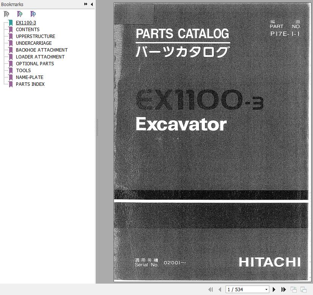Screen dimensions: 313x295
Task: Open the OPTIONAL PARTS bookmark
Action: (35, 64)
